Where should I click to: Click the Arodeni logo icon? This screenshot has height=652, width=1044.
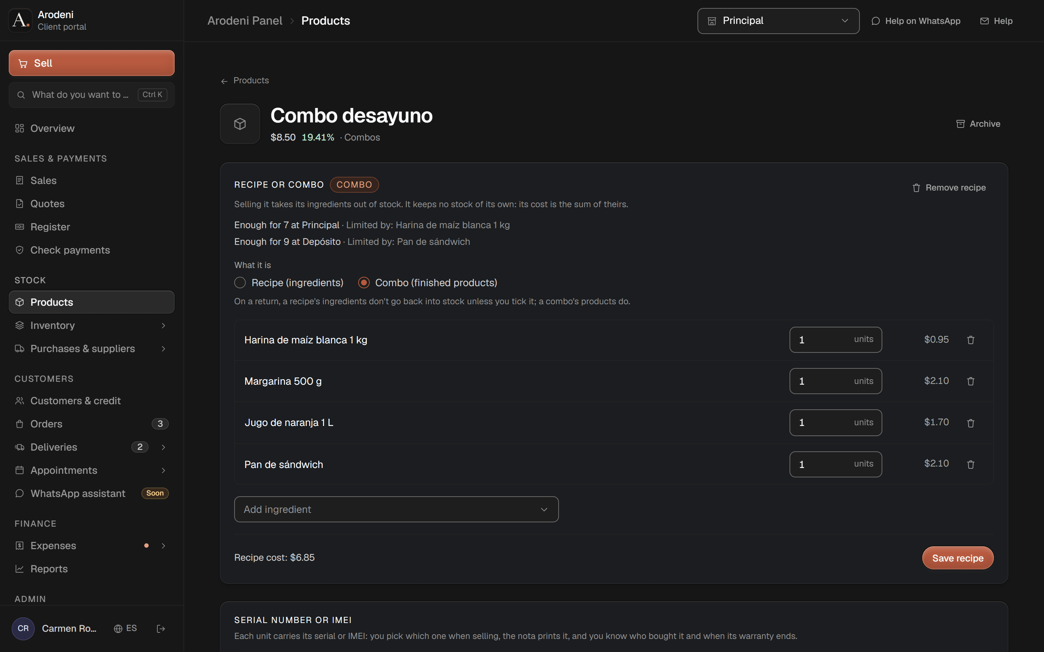pyautogui.click(x=20, y=20)
